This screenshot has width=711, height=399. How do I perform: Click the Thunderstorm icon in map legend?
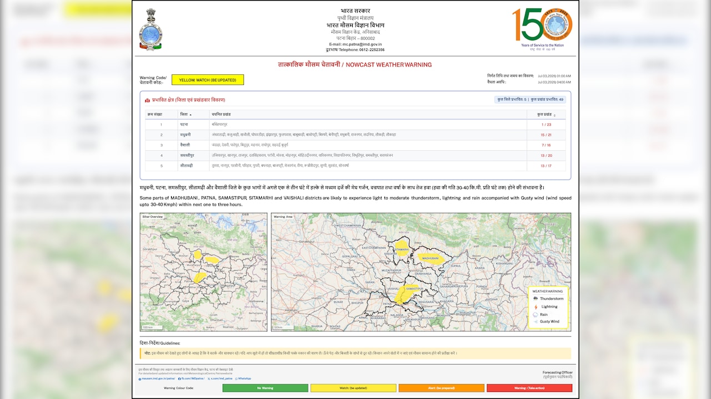coord(535,299)
